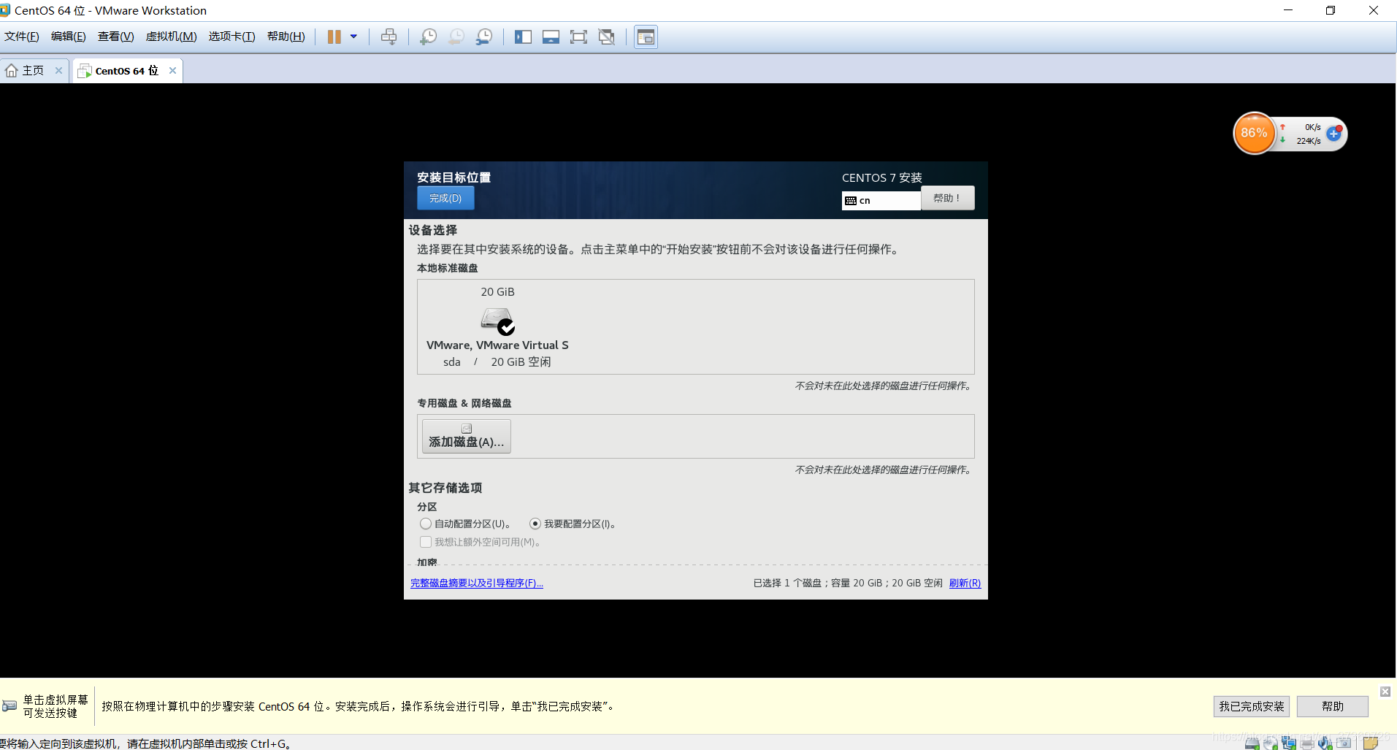The image size is (1397, 750).
Task: Click the '20 GiB 空闲' disk text
Action: coord(521,362)
